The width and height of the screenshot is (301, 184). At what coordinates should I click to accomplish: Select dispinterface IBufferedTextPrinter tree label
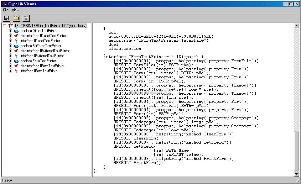[45, 51]
